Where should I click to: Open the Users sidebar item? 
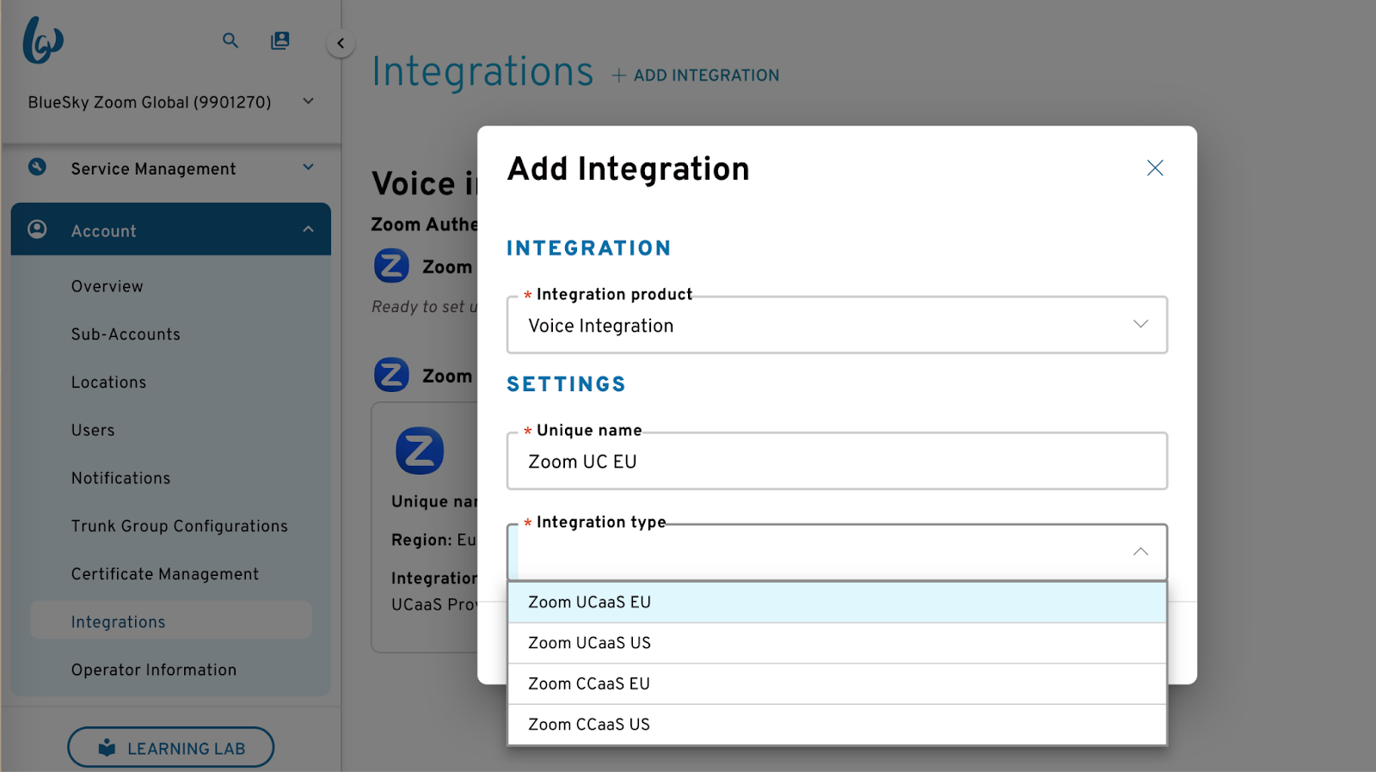tap(93, 431)
